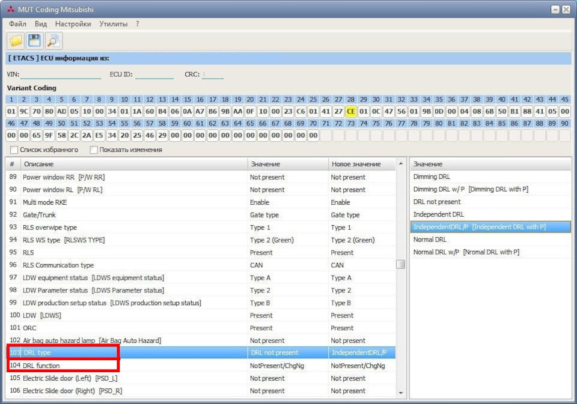Image resolution: width=577 pixels, height=404 pixels.
Task: Select row 104 DRL function
Action: point(201,366)
